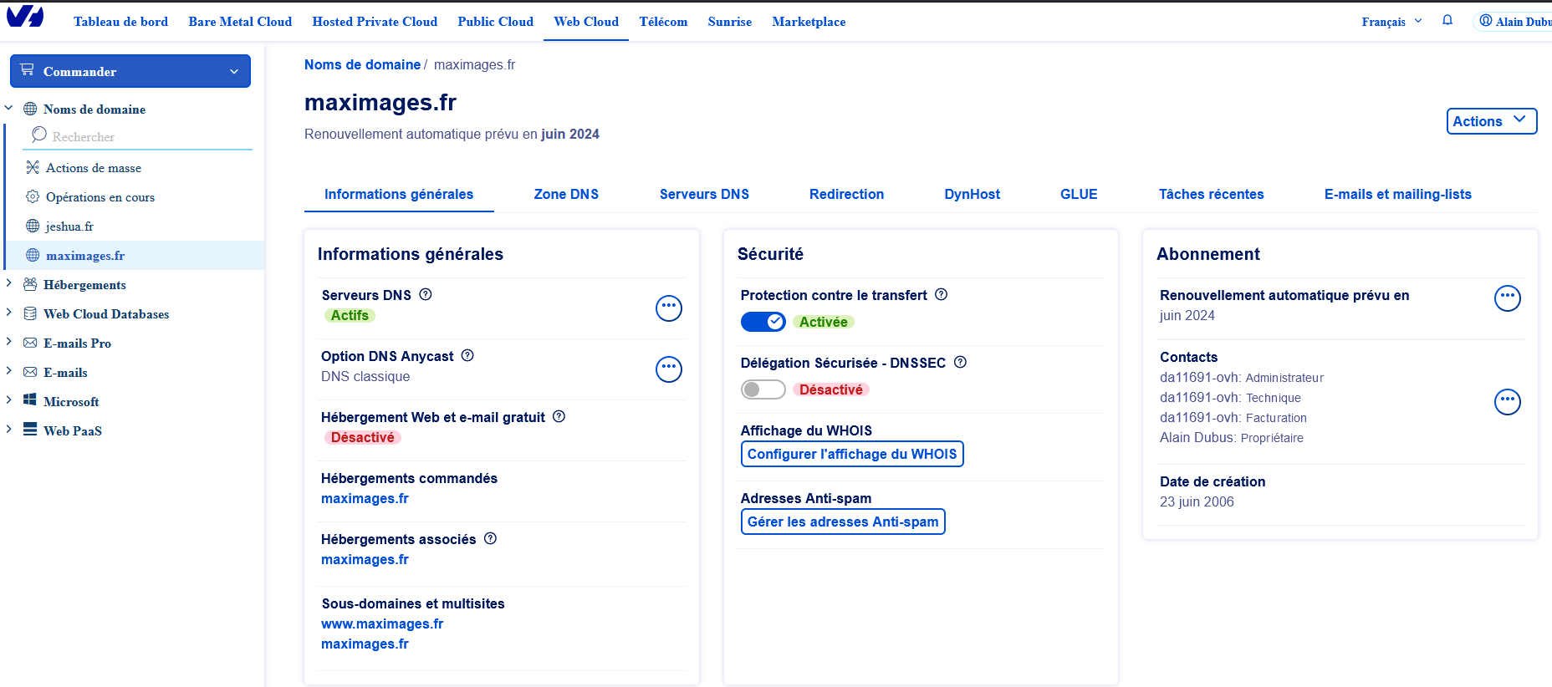This screenshot has height=687, width=1552.
Task: Disable Protection contre le transfert toggle
Action: (x=763, y=322)
